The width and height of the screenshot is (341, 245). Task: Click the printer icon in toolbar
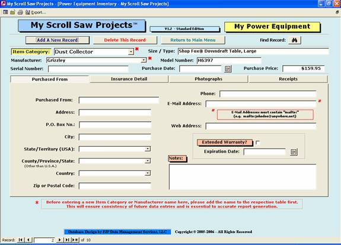20,12
